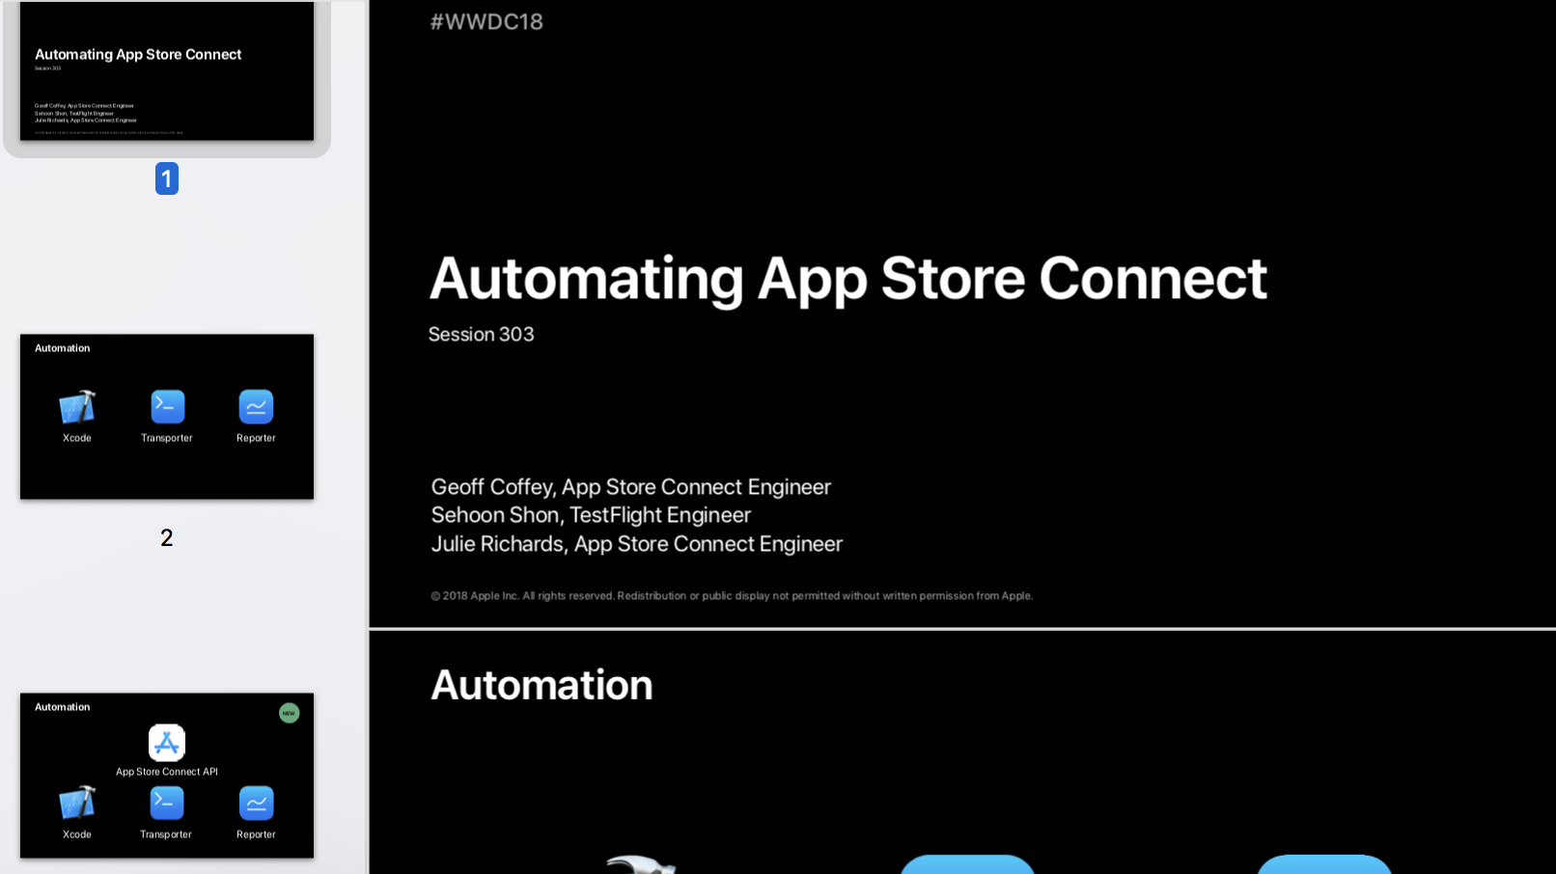Click the Session 303 subtitle

coord(481,334)
